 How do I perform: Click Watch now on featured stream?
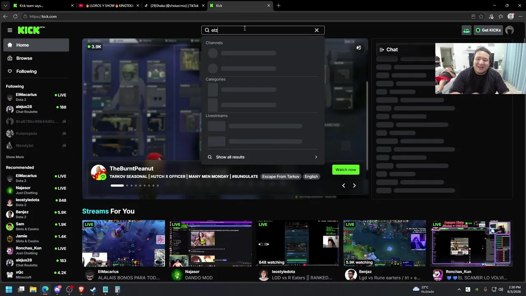coord(346,170)
